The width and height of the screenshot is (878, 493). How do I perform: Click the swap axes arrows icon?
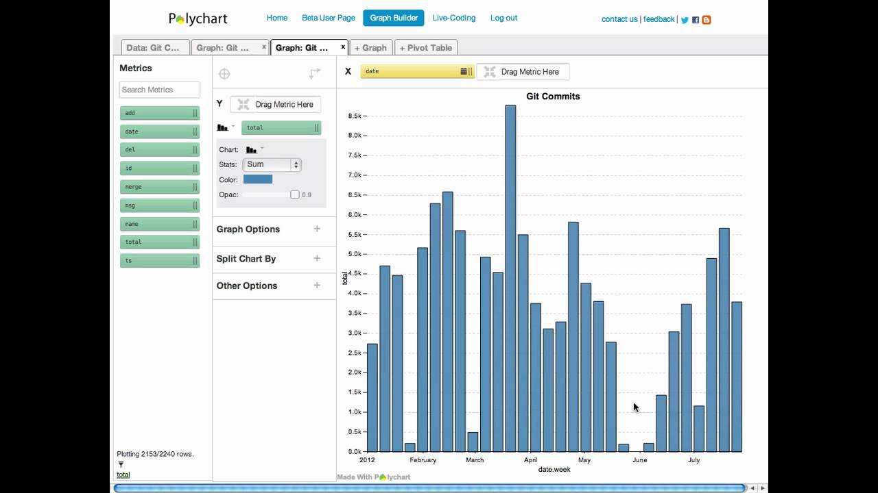pyautogui.click(x=315, y=73)
